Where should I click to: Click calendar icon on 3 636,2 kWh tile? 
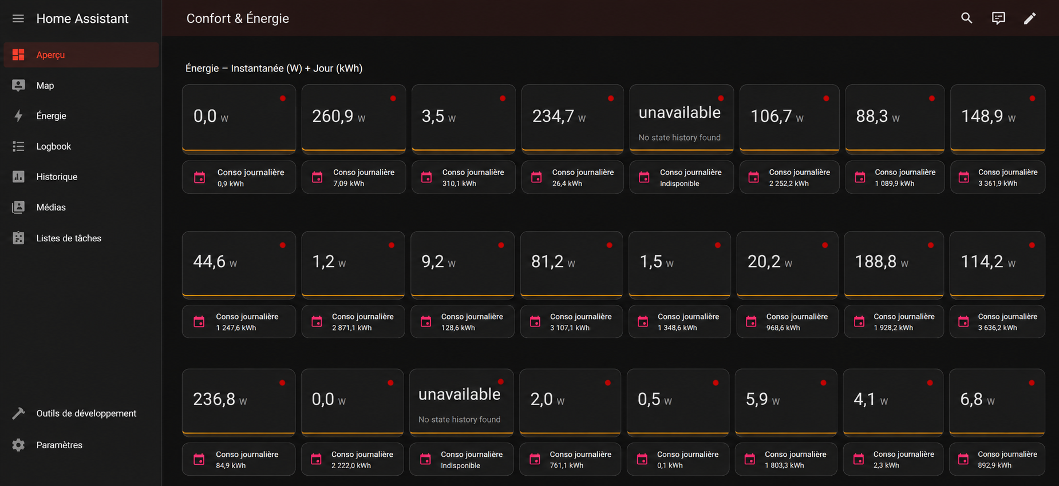coord(963,321)
